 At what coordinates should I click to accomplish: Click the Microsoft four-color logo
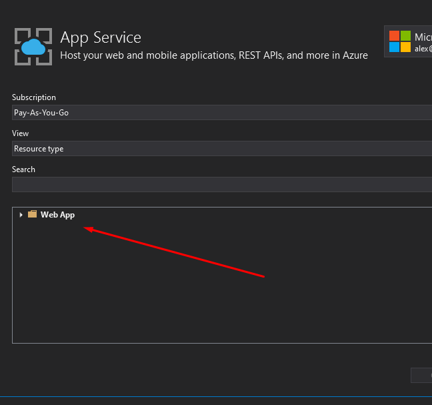(400, 41)
